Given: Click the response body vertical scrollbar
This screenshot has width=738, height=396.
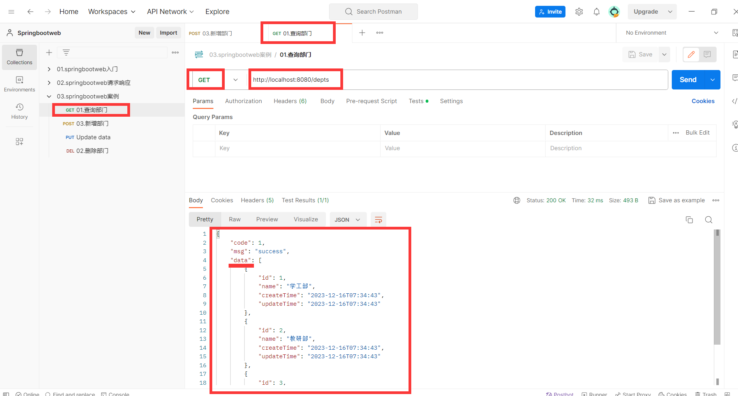Looking at the screenshot, I should coord(717,287).
